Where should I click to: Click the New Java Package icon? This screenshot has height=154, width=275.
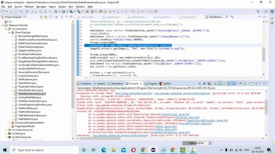pos(87,12)
